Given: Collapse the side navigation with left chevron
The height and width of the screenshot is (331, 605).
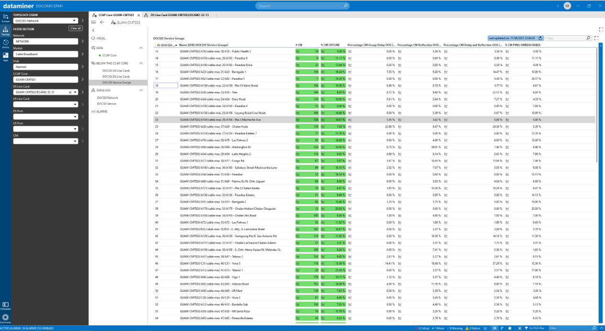Looking at the screenshot, I should coord(93,30).
